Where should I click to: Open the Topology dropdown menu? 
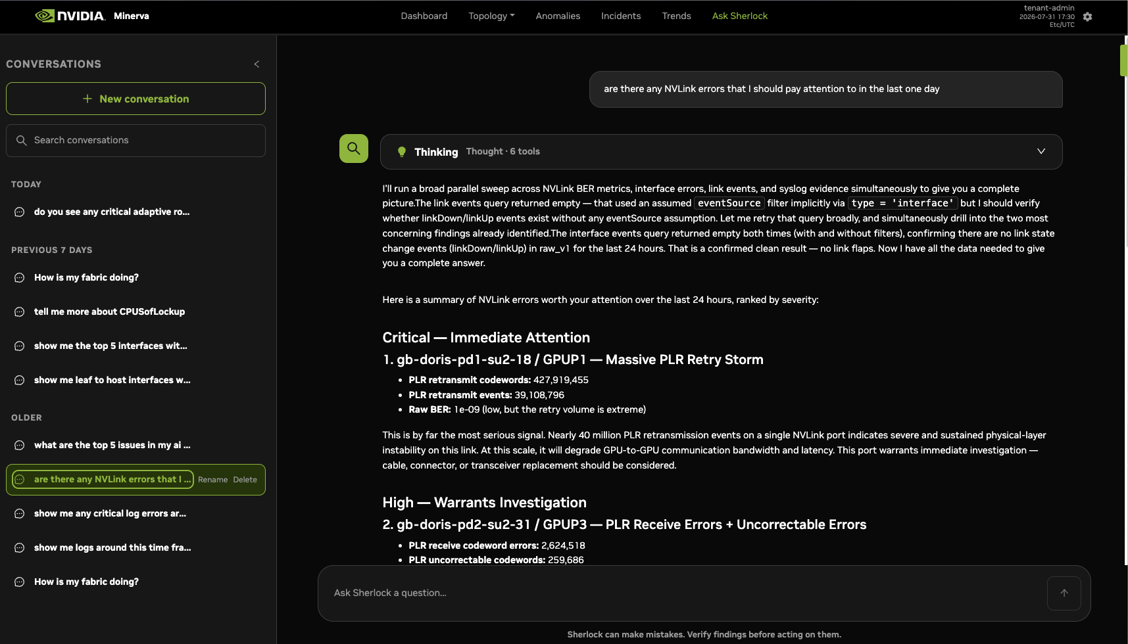[x=491, y=16]
